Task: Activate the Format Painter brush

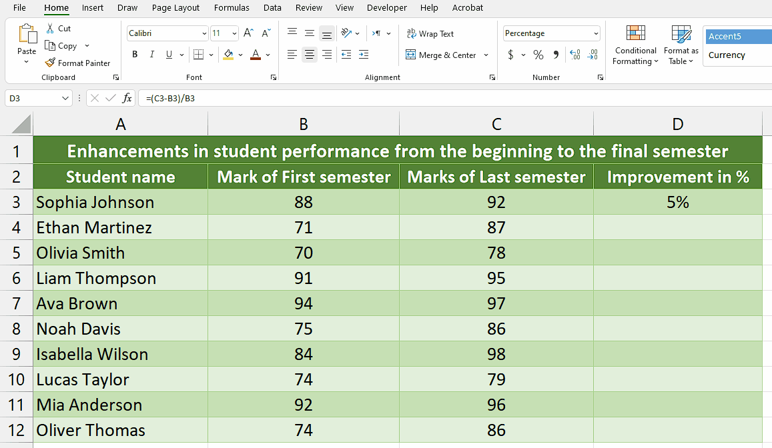Action: [50, 63]
